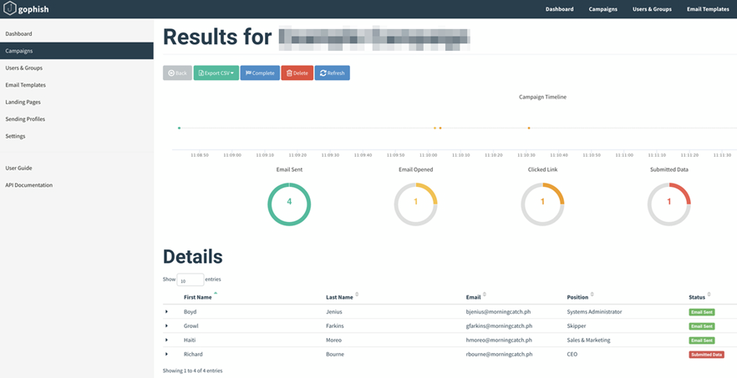Expand the row for Boyd Jenius
This screenshot has width=737, height=378.
tap(166, 312)
